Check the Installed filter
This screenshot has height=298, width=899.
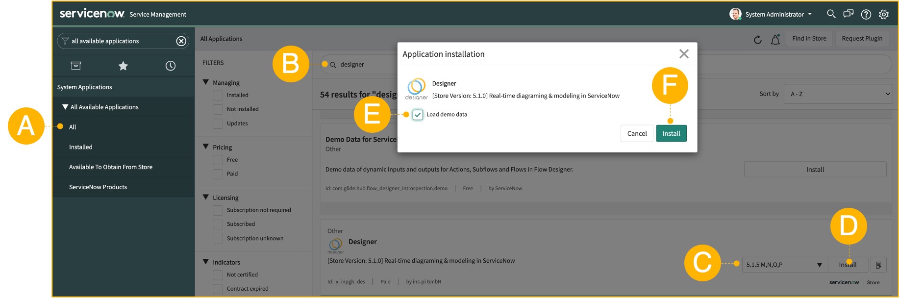click(x=218, y=95)
